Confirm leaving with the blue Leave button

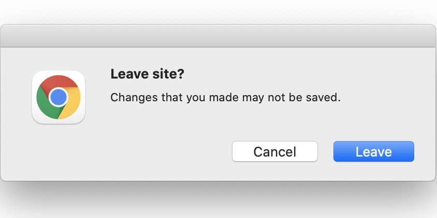pyautogui.click(x=374, y=151)
